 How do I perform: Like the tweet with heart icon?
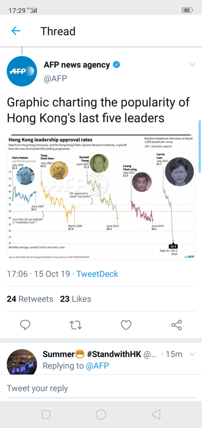(x=126, y=325)
